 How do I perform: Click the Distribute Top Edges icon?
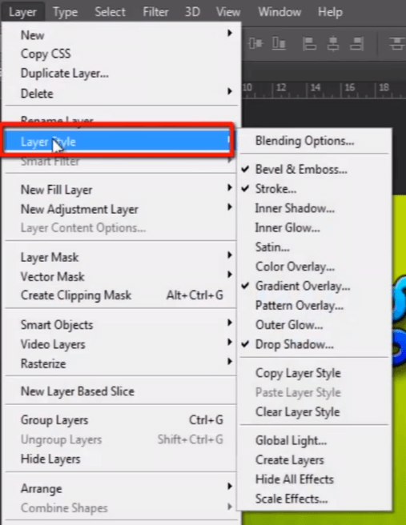[397, 43]
